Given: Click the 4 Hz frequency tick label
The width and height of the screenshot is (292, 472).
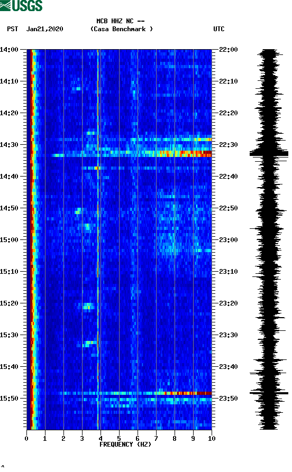Looking at the screenshot, I should coord(101,438).
